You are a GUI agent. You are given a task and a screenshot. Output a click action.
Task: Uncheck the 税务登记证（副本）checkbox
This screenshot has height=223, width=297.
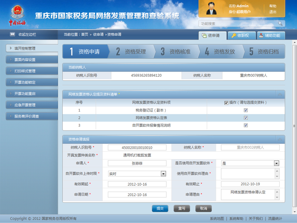tap(246, 110)
